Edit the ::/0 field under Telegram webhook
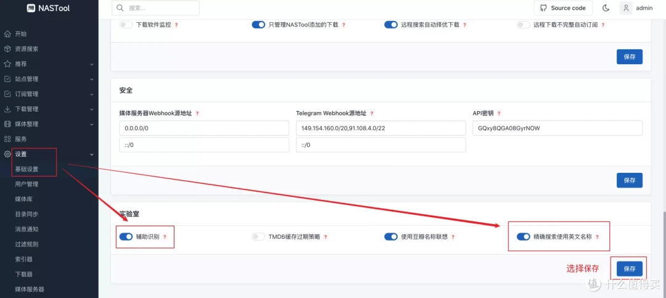Image resolution: width=666 pixels, height=298 pixels. coord(381,145)
